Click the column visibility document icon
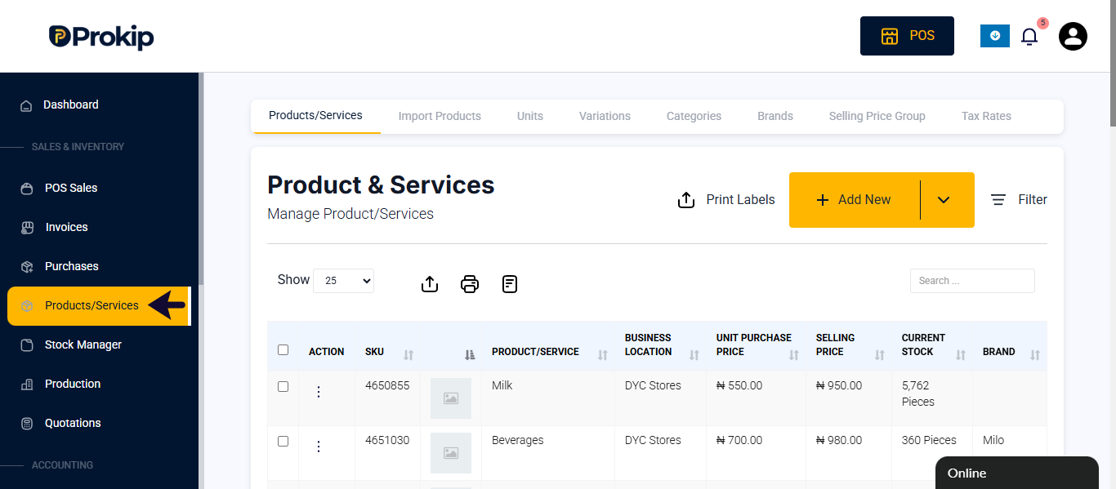Image resolution: width=1116 pixels, height=489 pixels. pyautogui.click(x=510, y=284)
